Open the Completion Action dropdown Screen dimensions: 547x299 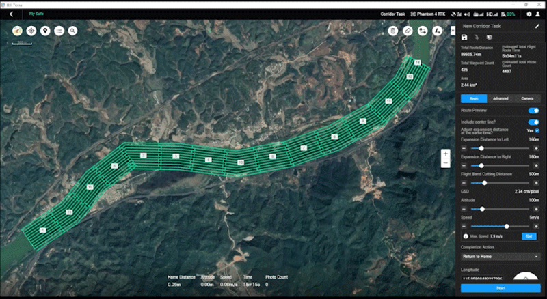click(x=501, y=257)
